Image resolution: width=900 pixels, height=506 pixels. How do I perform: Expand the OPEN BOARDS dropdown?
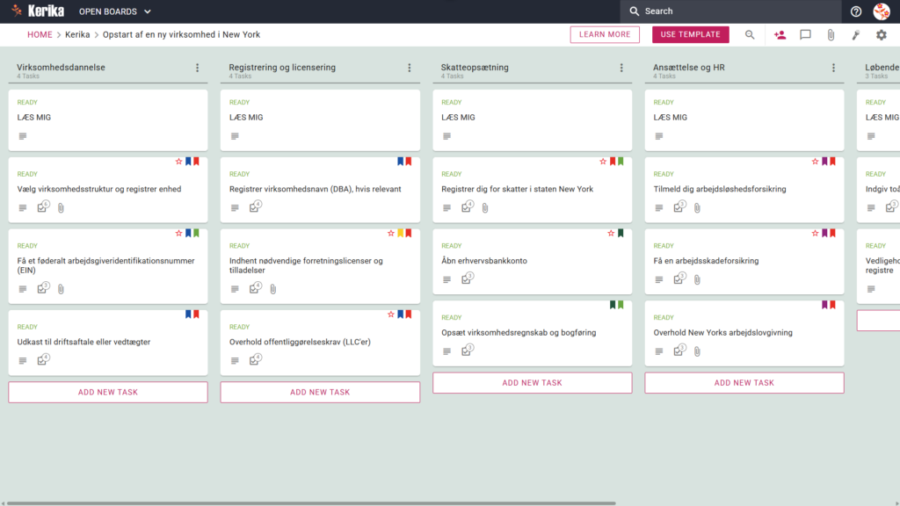pos(115,11)
